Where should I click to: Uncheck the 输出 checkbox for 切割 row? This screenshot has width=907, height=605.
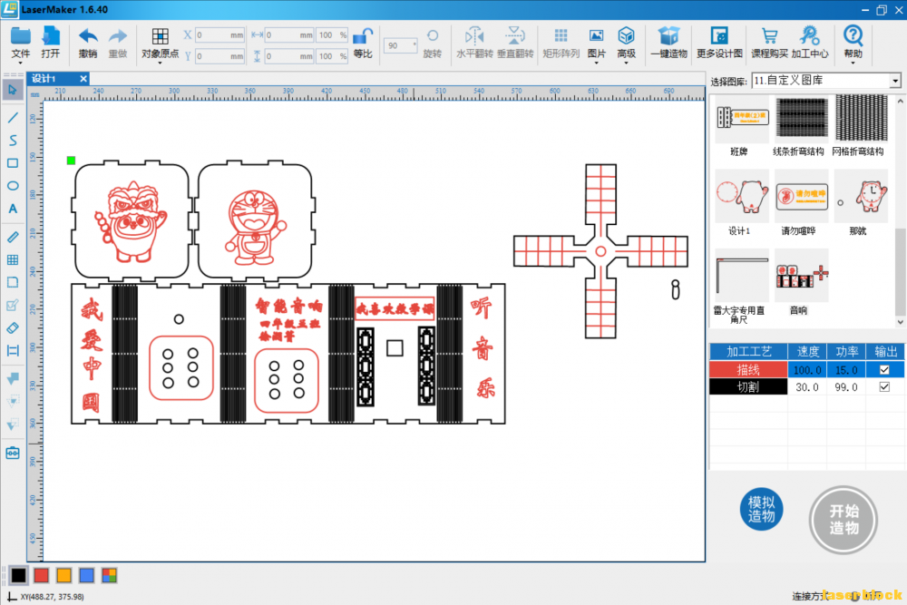(x=883, y=387)
